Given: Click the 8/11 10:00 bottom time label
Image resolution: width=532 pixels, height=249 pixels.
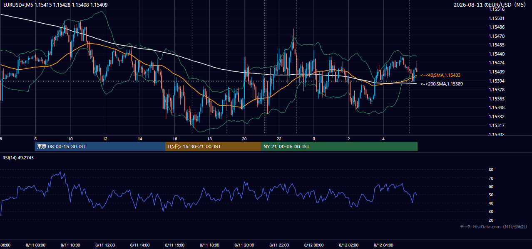Looking at the screenshot, I should point(70,245).
